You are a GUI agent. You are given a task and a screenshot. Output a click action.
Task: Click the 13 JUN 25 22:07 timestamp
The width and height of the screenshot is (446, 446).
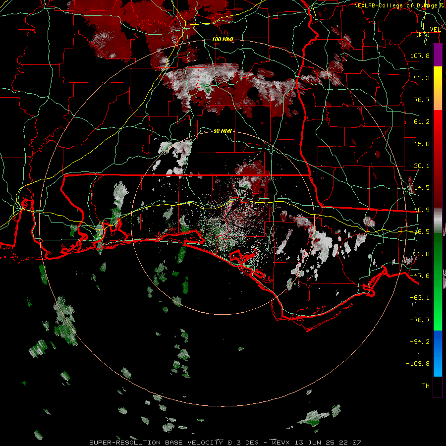[x=328, y=443]
